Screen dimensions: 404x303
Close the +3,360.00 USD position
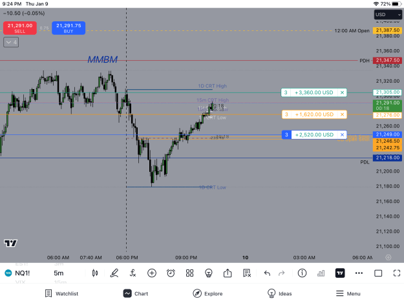(x=342, y=92)
